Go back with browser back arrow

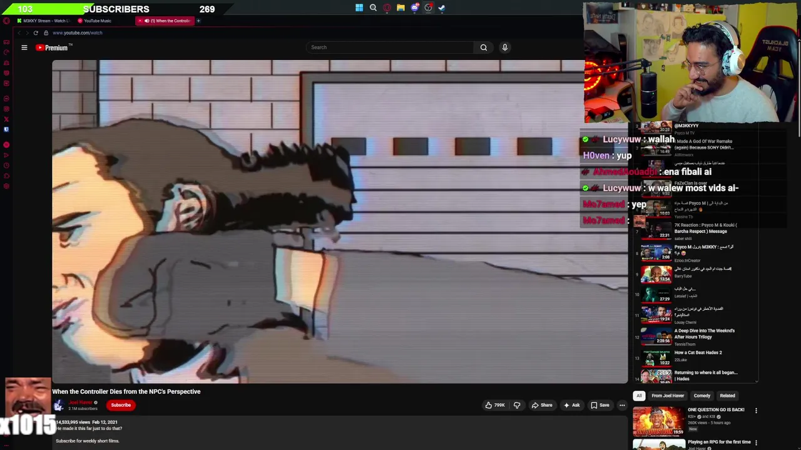coord(19,32)
